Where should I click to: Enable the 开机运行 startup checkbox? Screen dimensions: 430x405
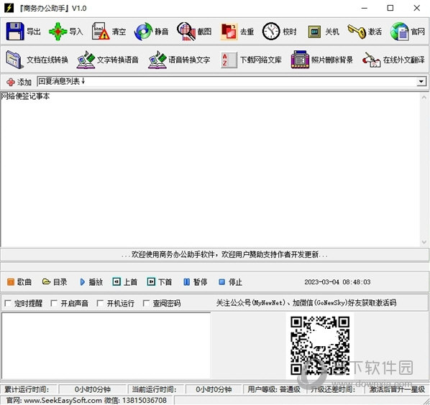point(101,304)
